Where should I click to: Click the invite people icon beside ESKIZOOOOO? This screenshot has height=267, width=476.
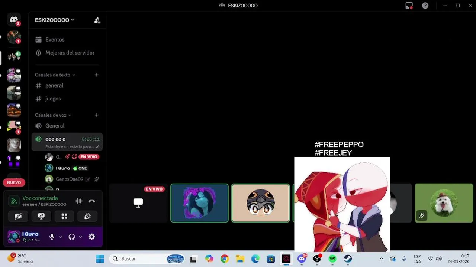pos(97,20)
